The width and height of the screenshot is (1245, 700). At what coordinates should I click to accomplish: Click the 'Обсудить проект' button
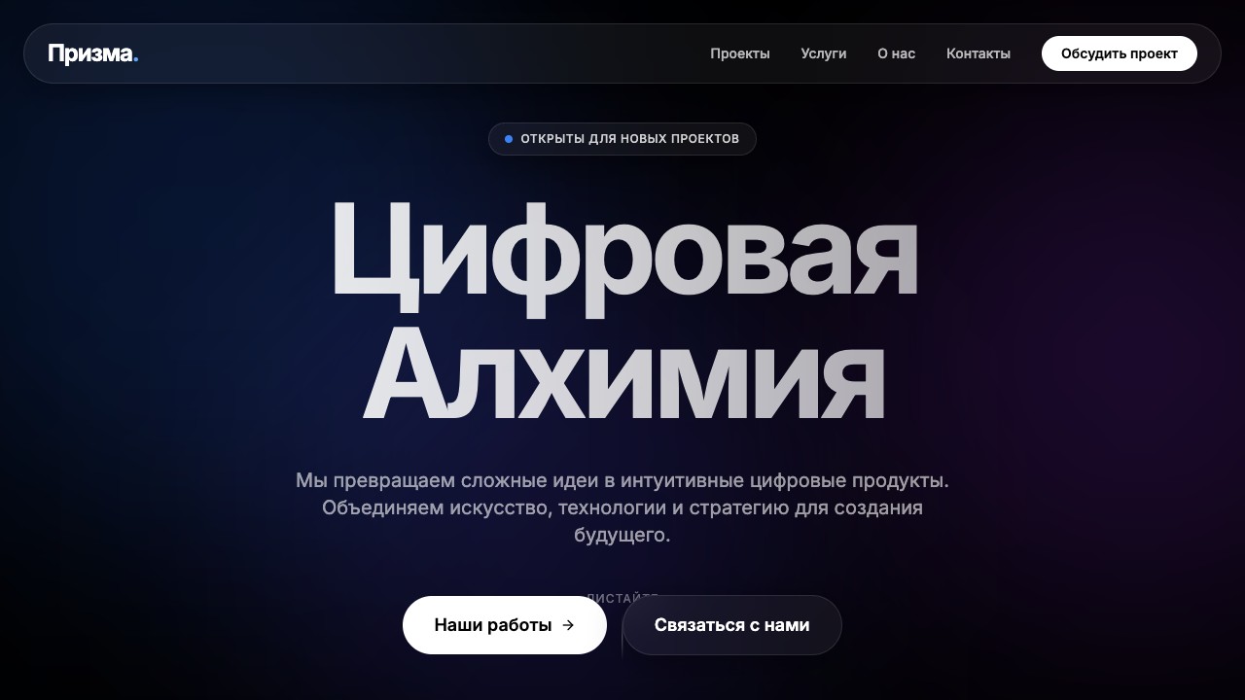coord(1119,53)
